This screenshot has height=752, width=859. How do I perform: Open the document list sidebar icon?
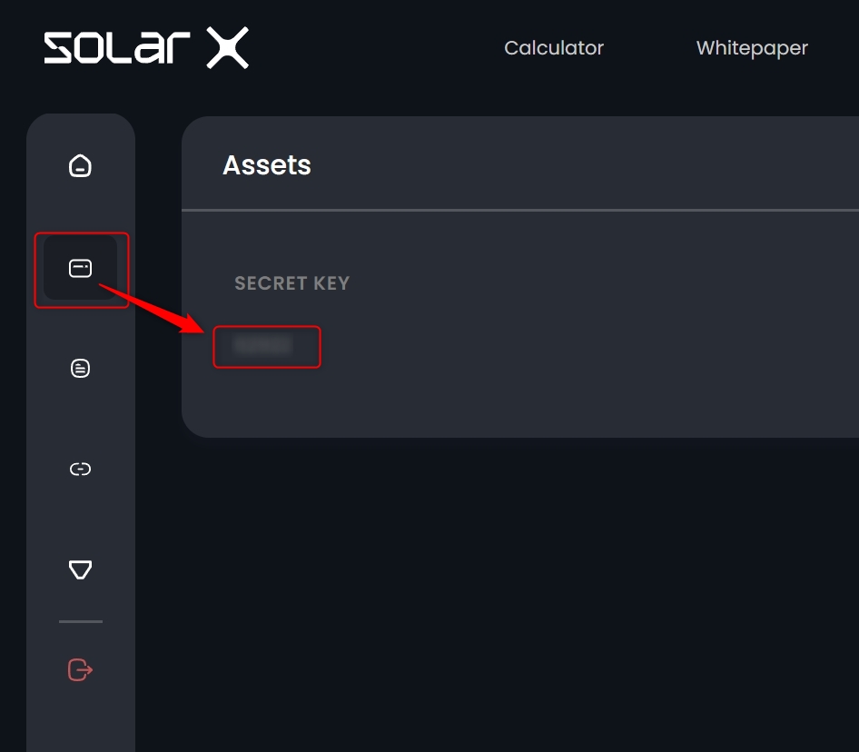pyautogui.click(x=81, y=368)
